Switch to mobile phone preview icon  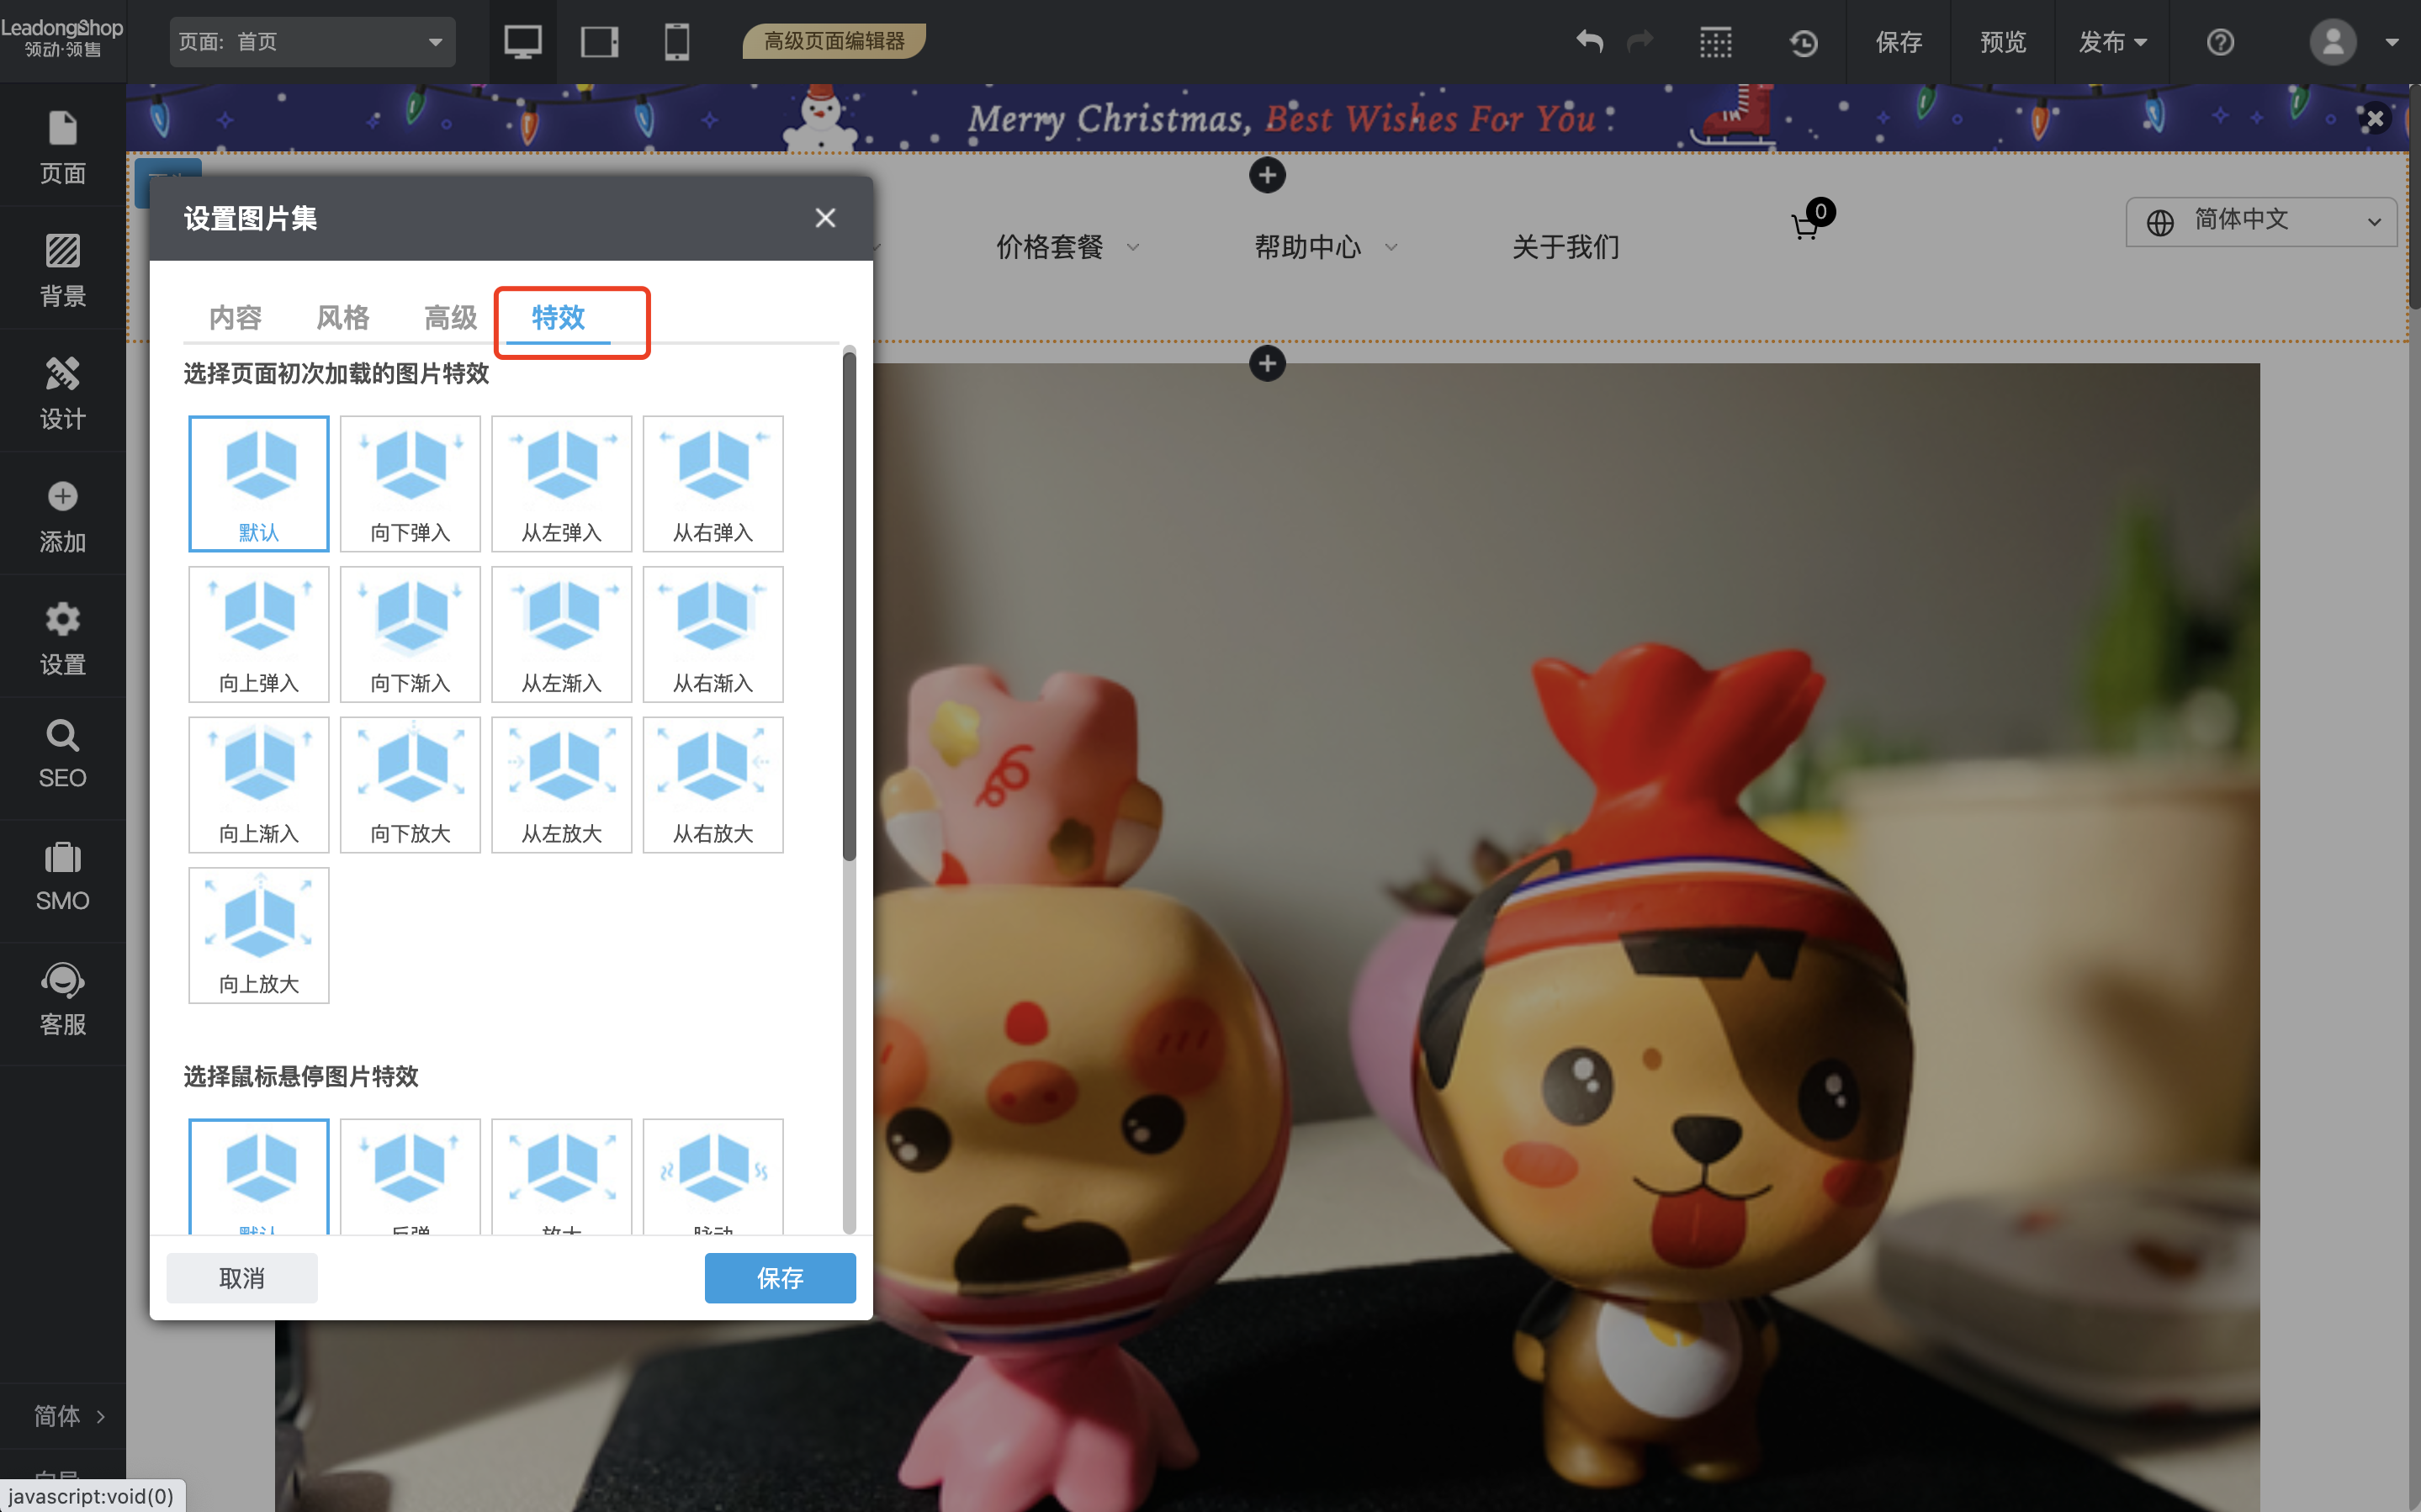tap(677, 42)
